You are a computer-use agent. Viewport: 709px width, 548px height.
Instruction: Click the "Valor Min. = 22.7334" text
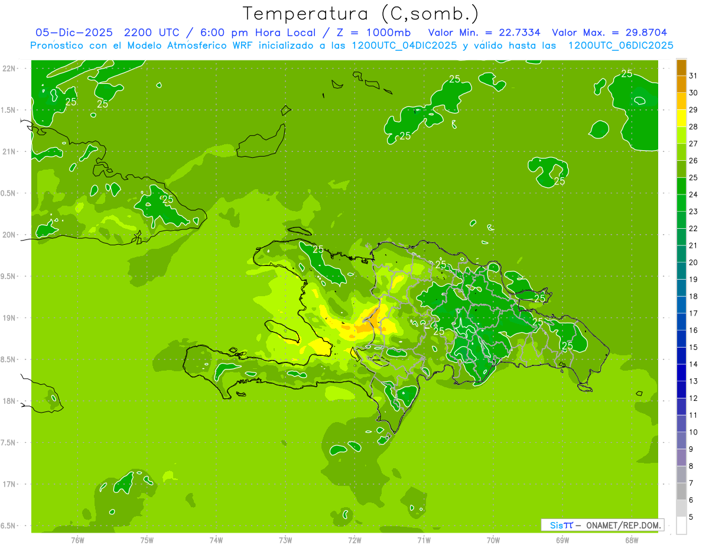[x=484, y=32]
